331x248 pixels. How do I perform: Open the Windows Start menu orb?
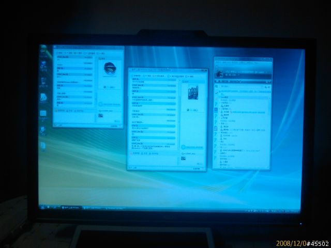42,207
